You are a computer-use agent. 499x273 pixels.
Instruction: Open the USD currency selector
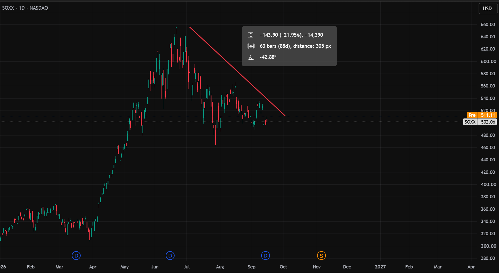point(488,8)
